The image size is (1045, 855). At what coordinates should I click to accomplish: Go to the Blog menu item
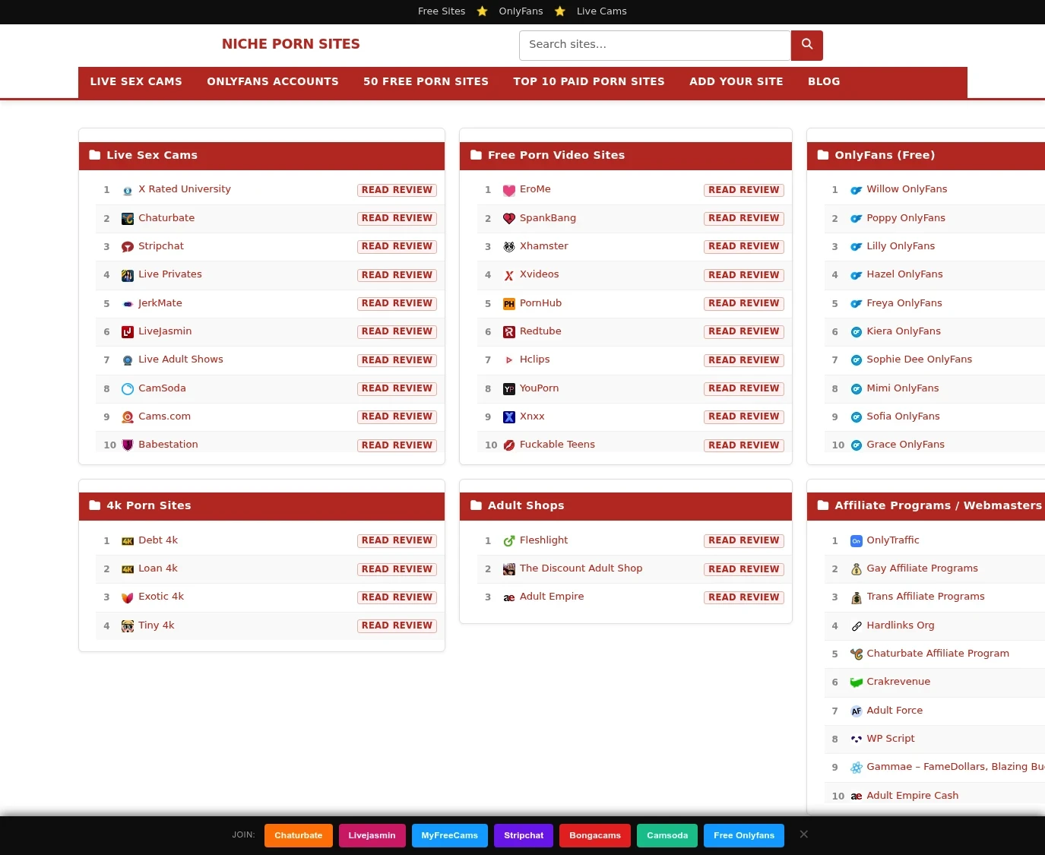pyautogui.click(x=824, y=81)
